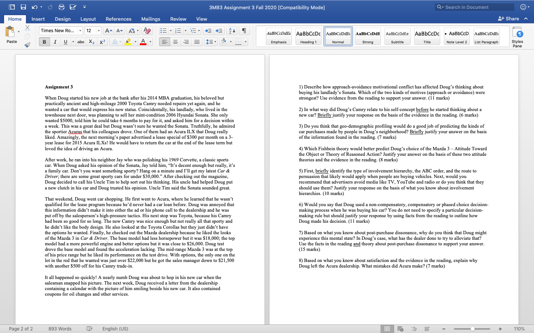The width and height of the screenshot is (534, 333).
Task: Expand the Paste options arrow
Action: (19, 32)
